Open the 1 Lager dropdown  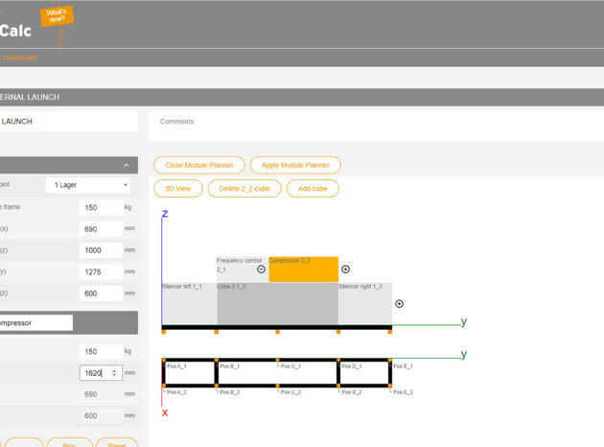pyautogui.click(x=90, y=184)
